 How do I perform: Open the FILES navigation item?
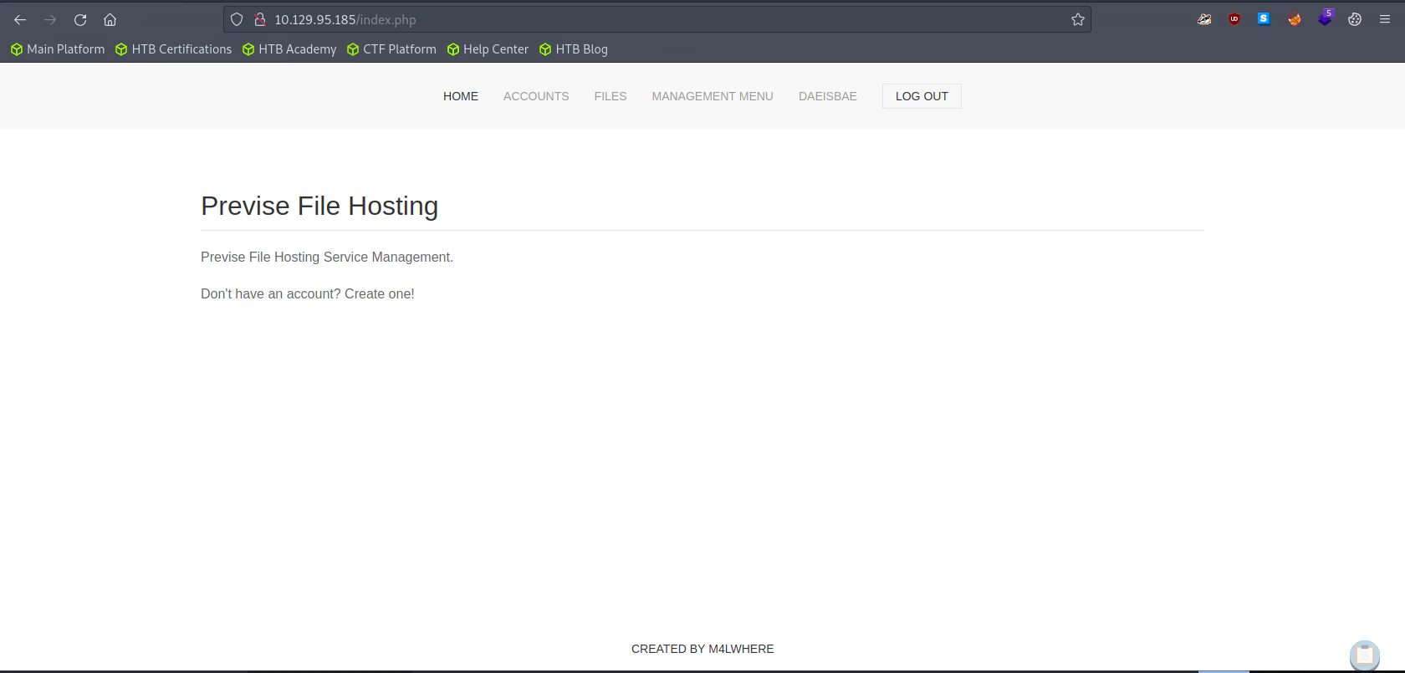point(611,96)
